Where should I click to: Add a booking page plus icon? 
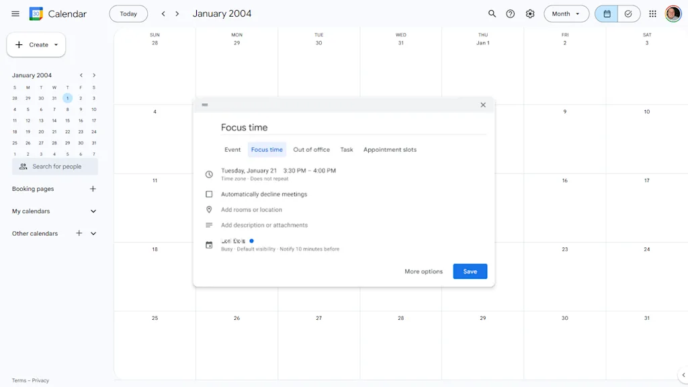coord(93,189)
